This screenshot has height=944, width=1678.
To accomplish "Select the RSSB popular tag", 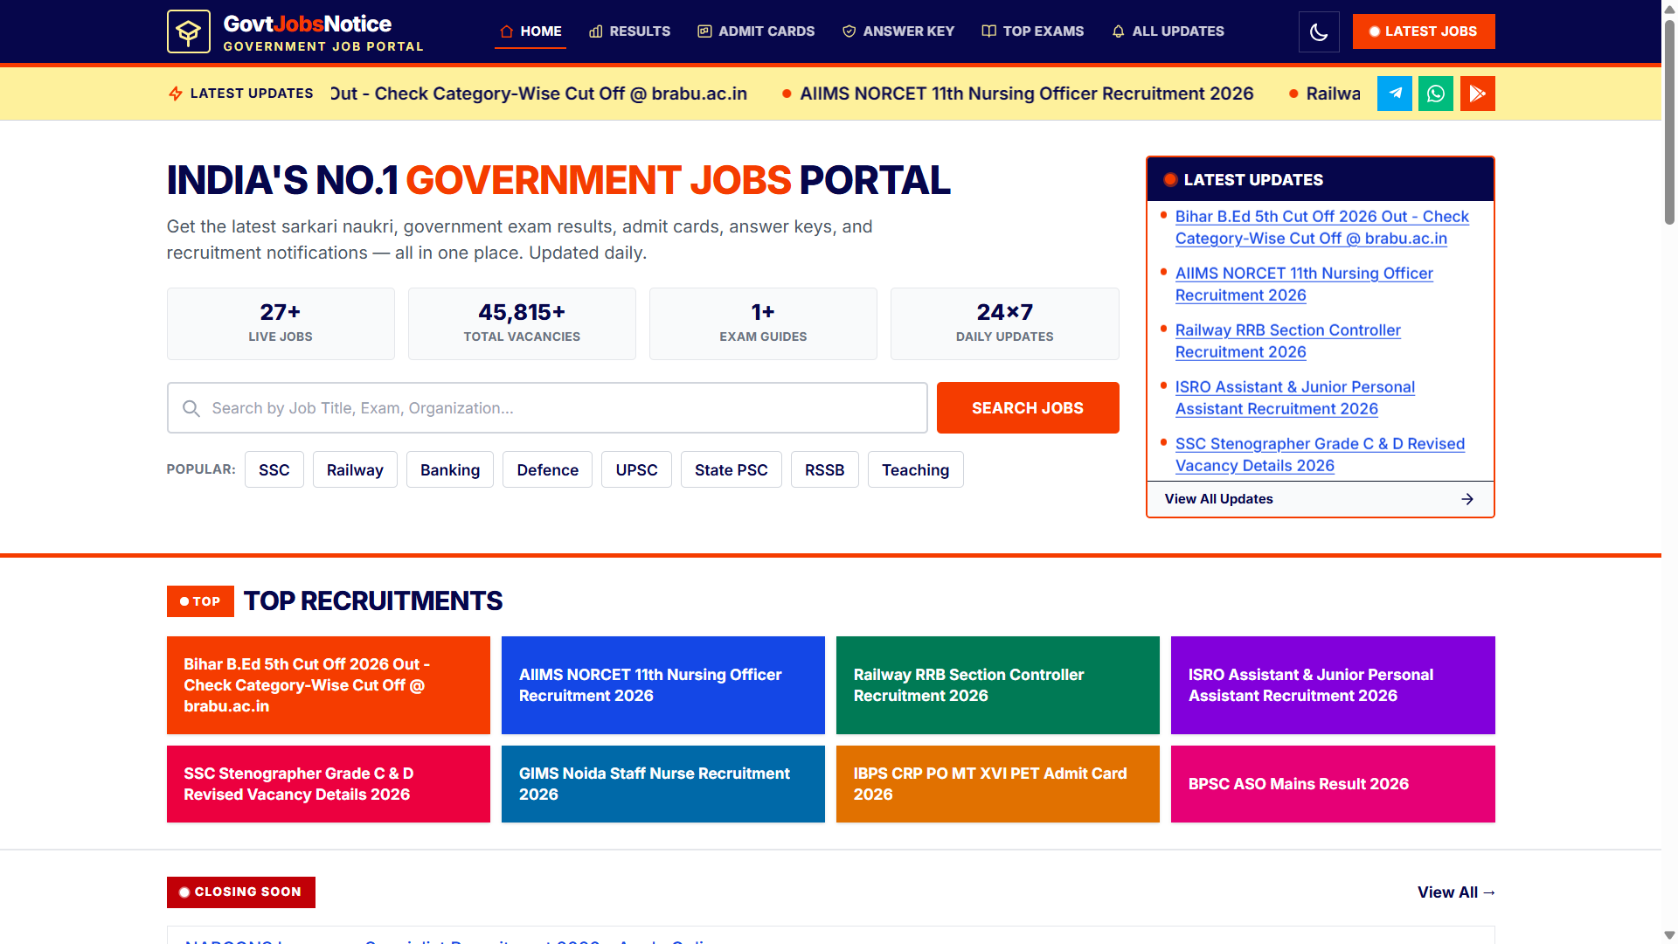I will (825, 470).
